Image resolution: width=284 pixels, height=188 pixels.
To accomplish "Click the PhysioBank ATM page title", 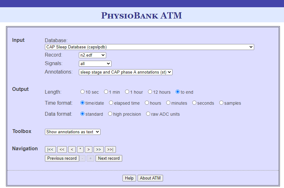I will 141,15.
